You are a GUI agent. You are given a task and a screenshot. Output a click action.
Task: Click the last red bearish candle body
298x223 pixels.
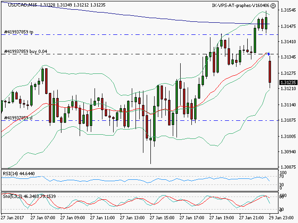[270, 72]
